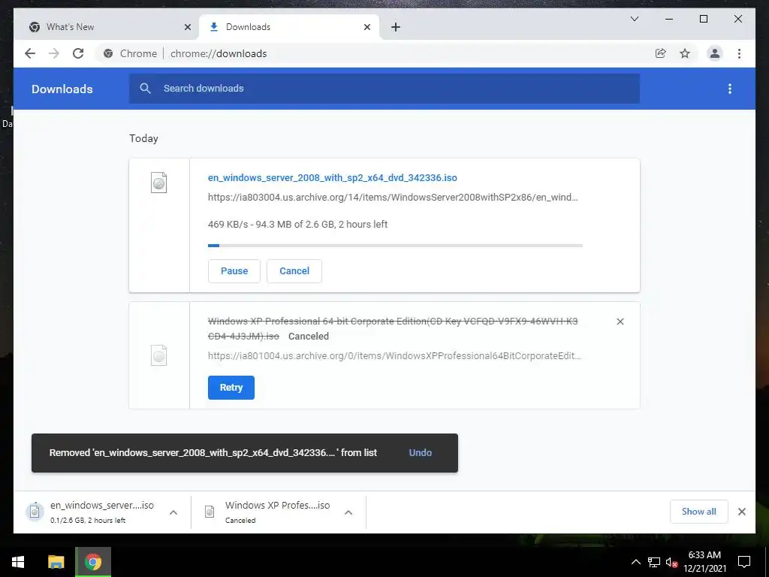Image resolution: width=769 pixels, height=577 pixels.
Task: Pause the Windows Server 2008 download
Action: pyautogui.click(x=234, y=270)
